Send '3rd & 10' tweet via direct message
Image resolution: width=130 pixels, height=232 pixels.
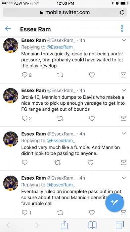(123, 118)
